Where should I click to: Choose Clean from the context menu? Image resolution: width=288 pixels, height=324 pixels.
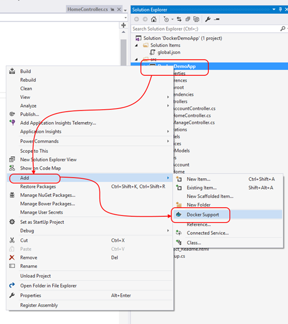pyautogui.click(x=26, y=89)
